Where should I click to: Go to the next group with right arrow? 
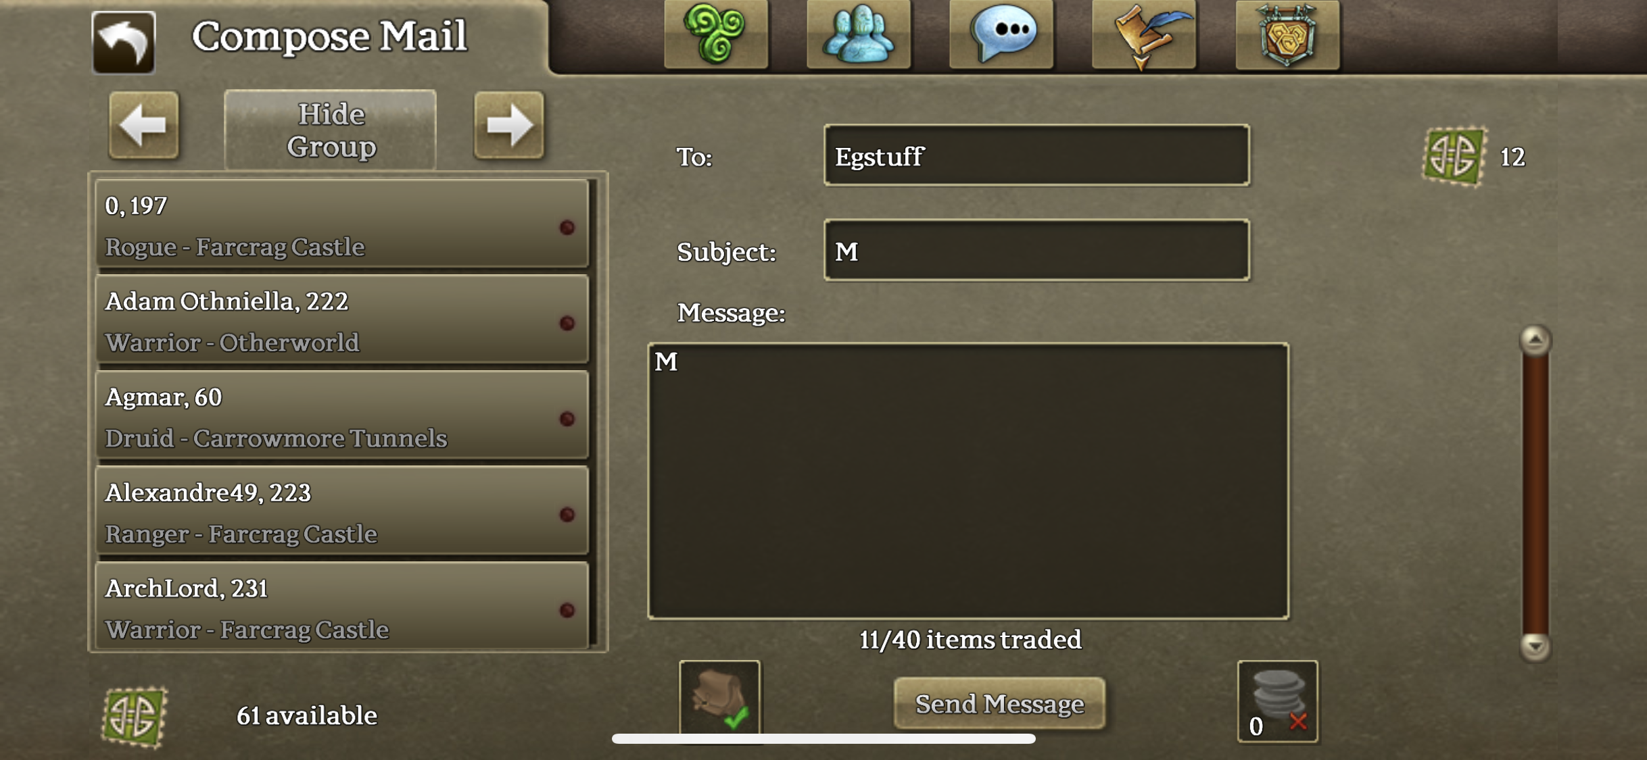tap(508, 125)
